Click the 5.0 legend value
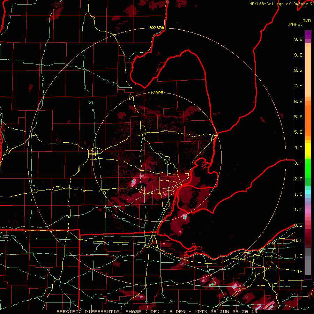This screenshot has width=314, height=314. (298, 132)
